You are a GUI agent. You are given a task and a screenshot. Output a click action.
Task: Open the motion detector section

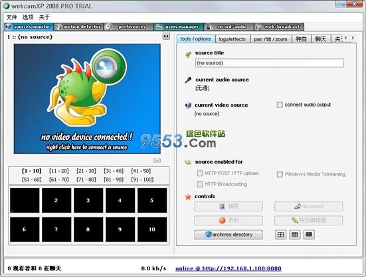[x=79, y=27]
